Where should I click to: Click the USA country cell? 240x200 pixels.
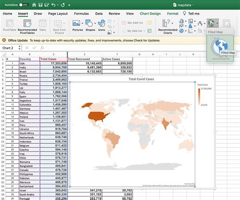[x=29, y=63]
